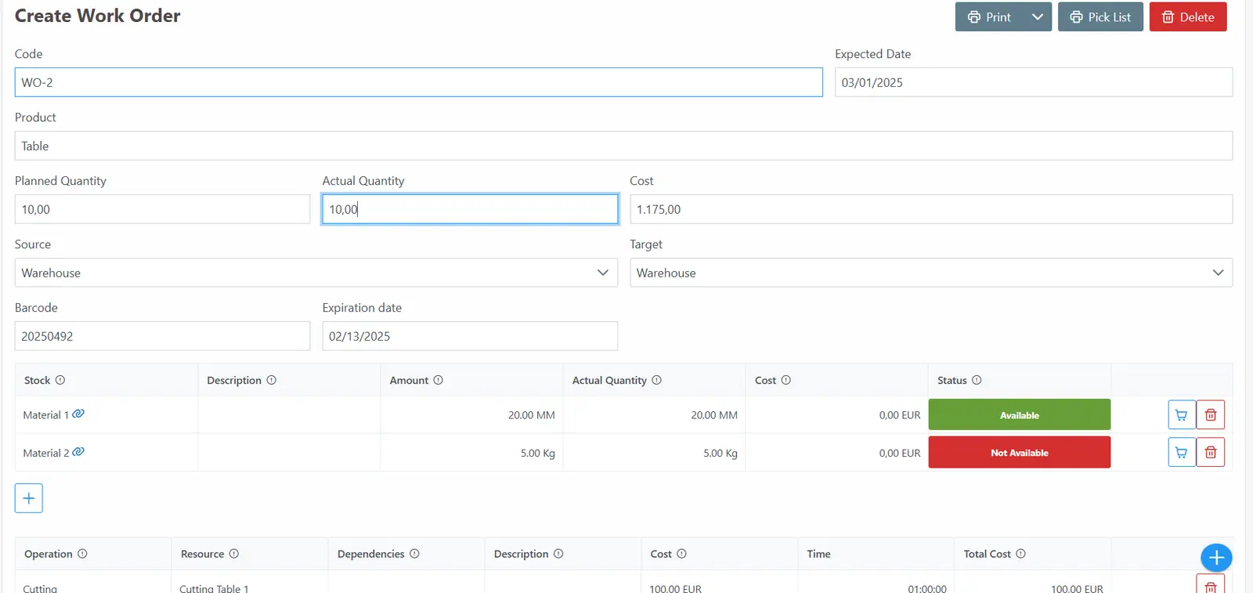This screenshot has width=1253, height=593.
Task: Show info for the Operation column
Action: [x=82, y=554]
